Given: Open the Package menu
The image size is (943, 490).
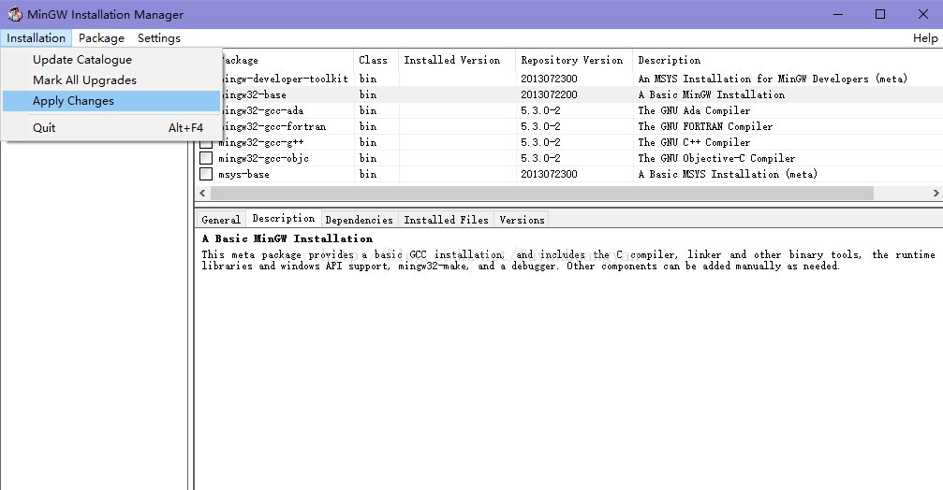Looking at the screenshot, I should click(101, 37).
